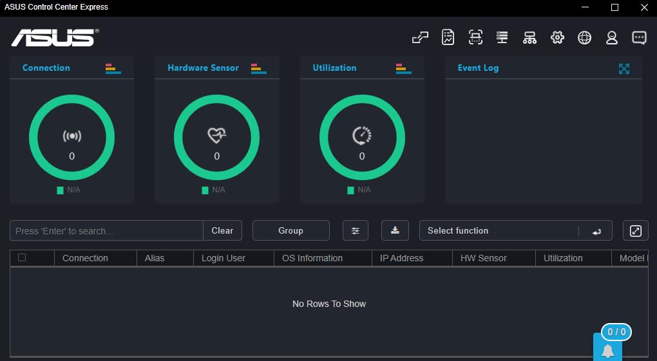Screen dimensions: 657x361
Task: Open the server rack icon in top toolbar
Action: [502, 37]
